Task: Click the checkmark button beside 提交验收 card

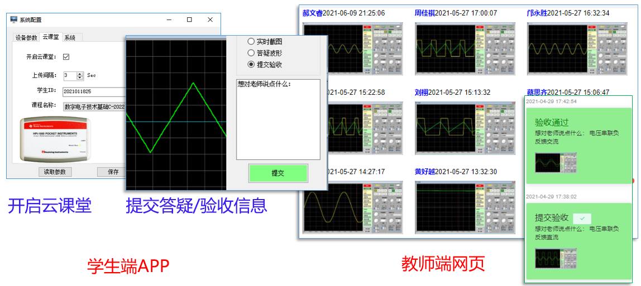Action: tap(582, 219)
